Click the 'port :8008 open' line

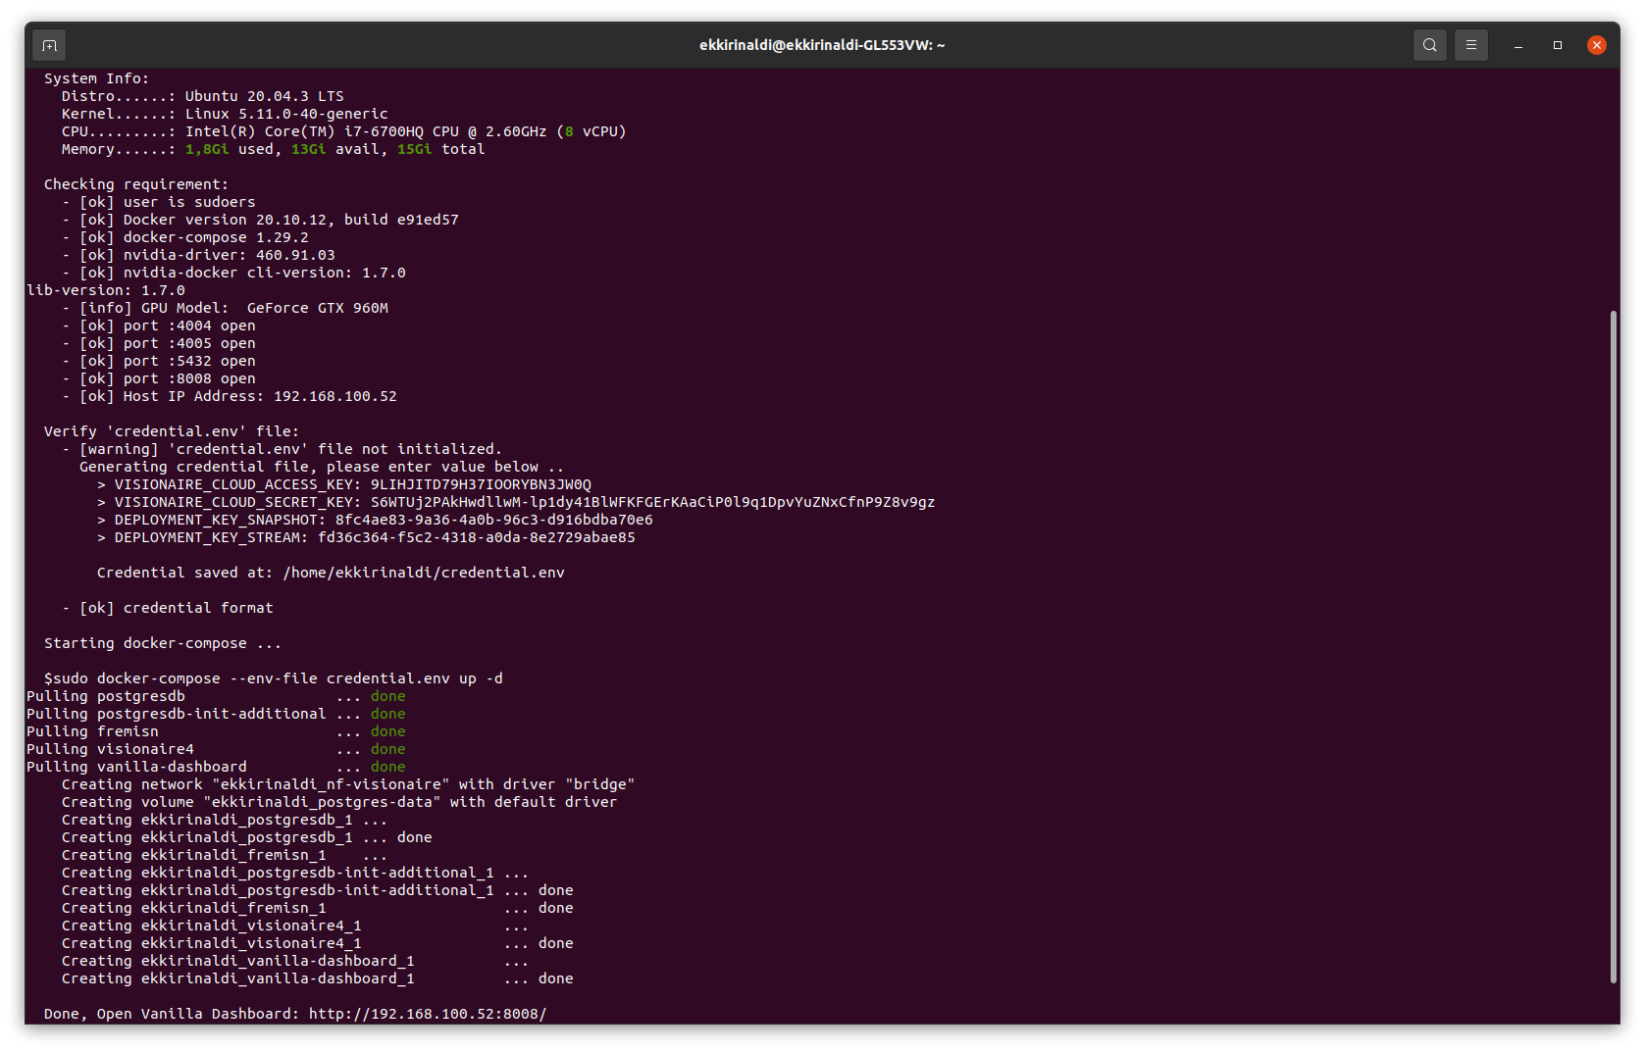click(x=159, y=378)
